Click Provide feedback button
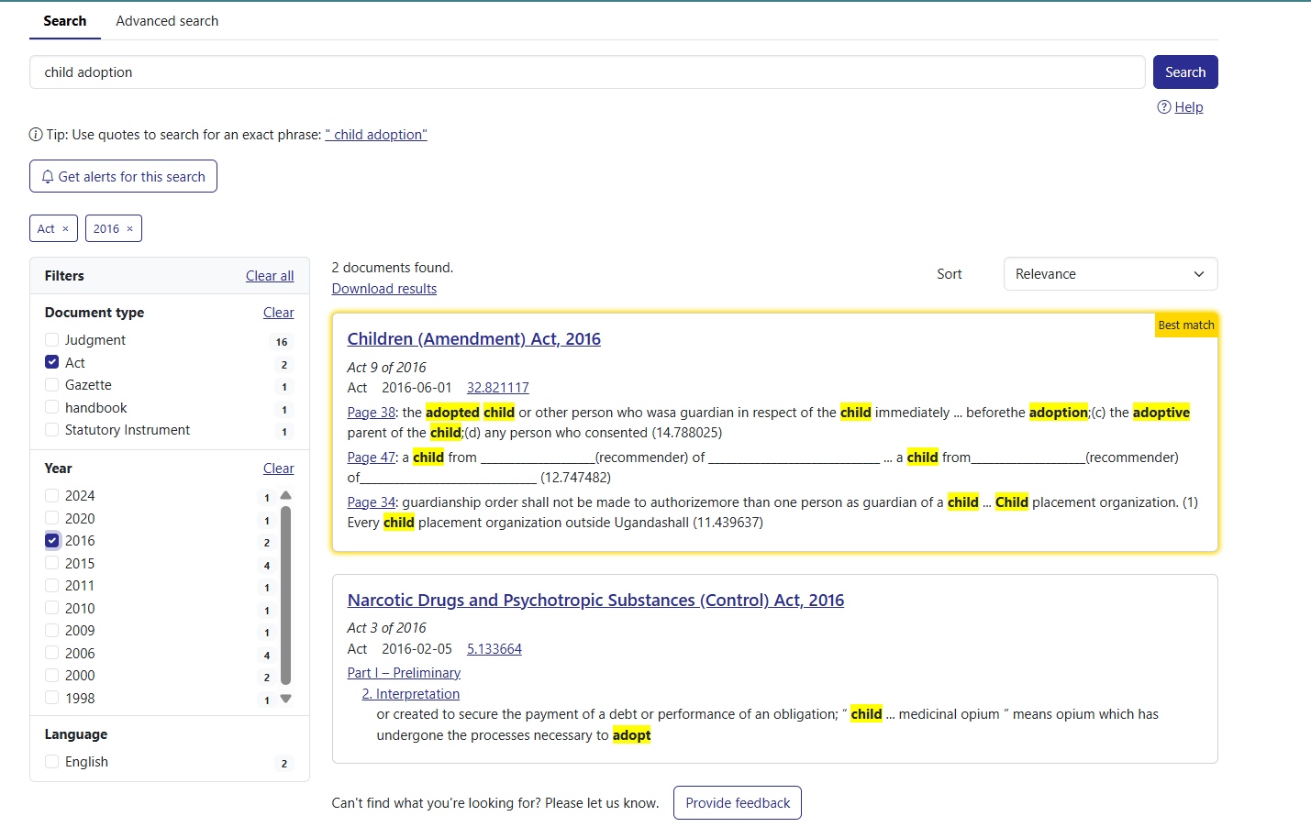1311x827 pixels. pyautogui.click(x=737, y=803)
